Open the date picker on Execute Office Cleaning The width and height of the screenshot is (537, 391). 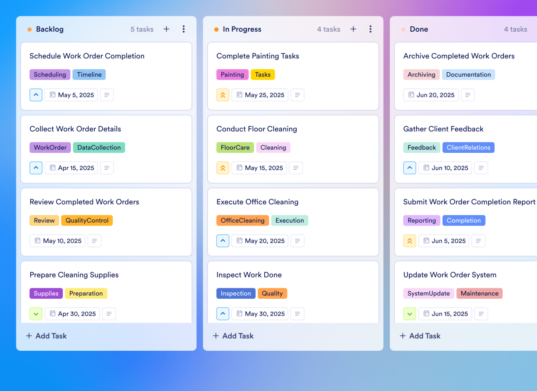[260, 241]
